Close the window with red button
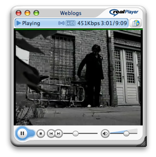The image size is (156, 157). pos(19,13)
